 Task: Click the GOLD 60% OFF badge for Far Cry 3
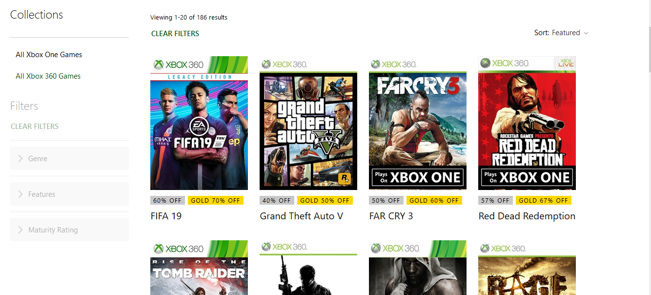434,200
